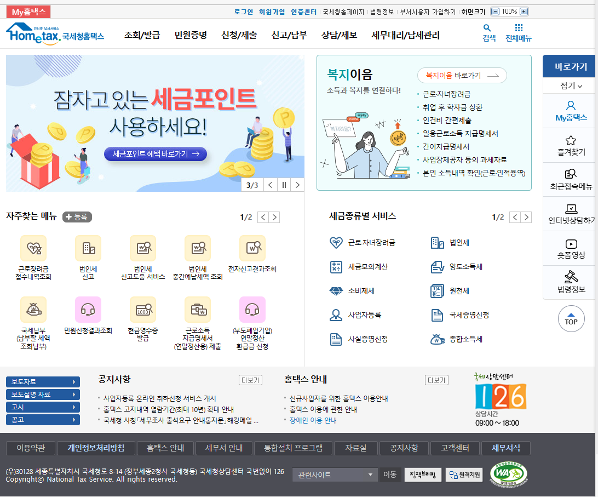
Task: Open the 관련사이트 dropdown
Action: coord(335,475)
